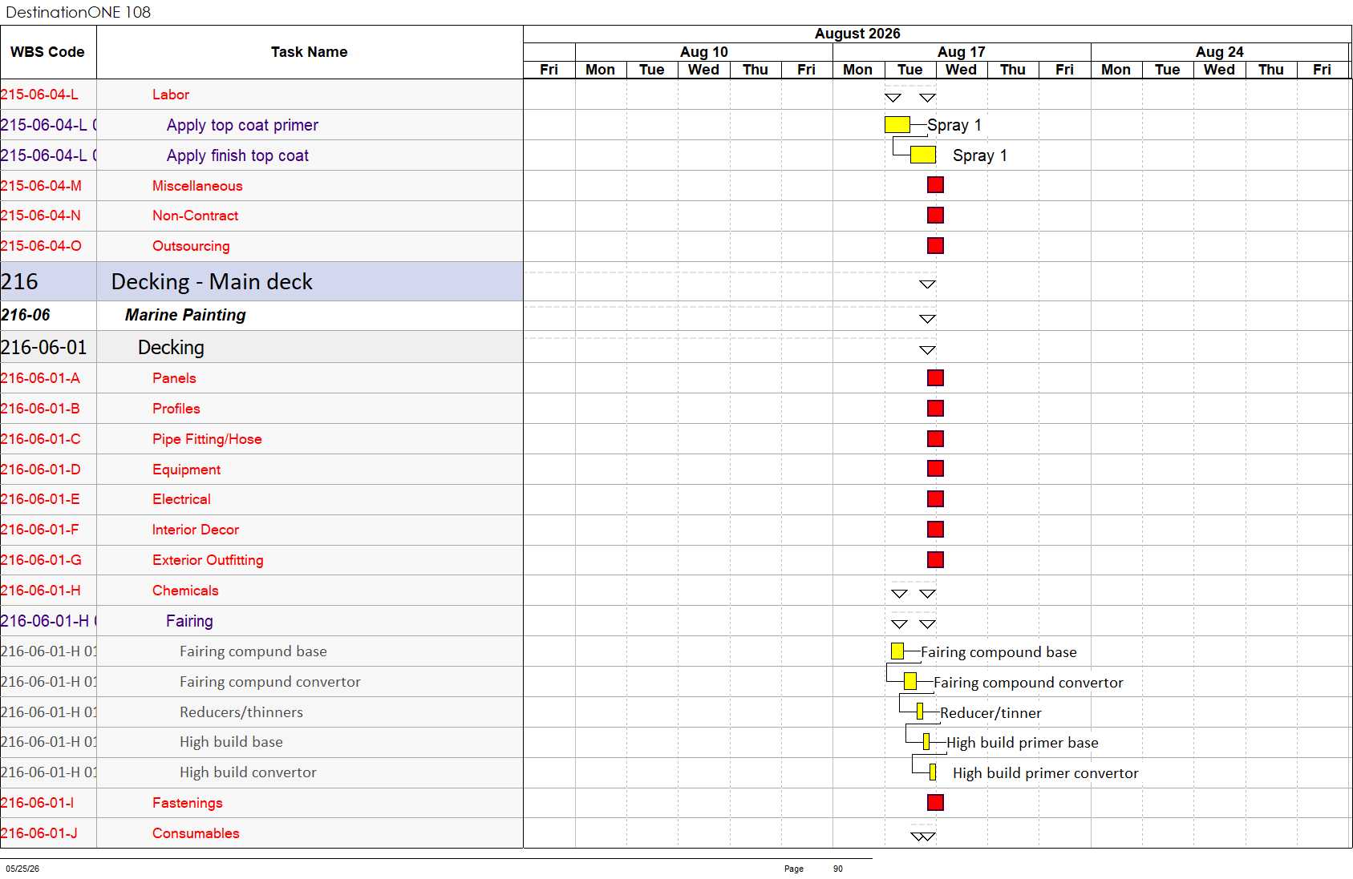This screenshot has width=1353, height=879.
Task: Click summary triangle for Marine Painting row
Action: tap(927, 319)
